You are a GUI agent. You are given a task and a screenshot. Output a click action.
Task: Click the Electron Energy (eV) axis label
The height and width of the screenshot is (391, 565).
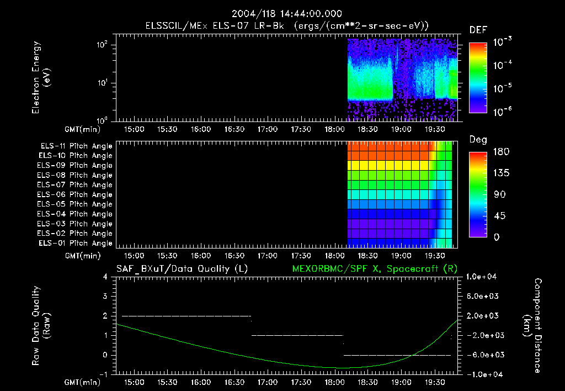(x=41, y=77)
